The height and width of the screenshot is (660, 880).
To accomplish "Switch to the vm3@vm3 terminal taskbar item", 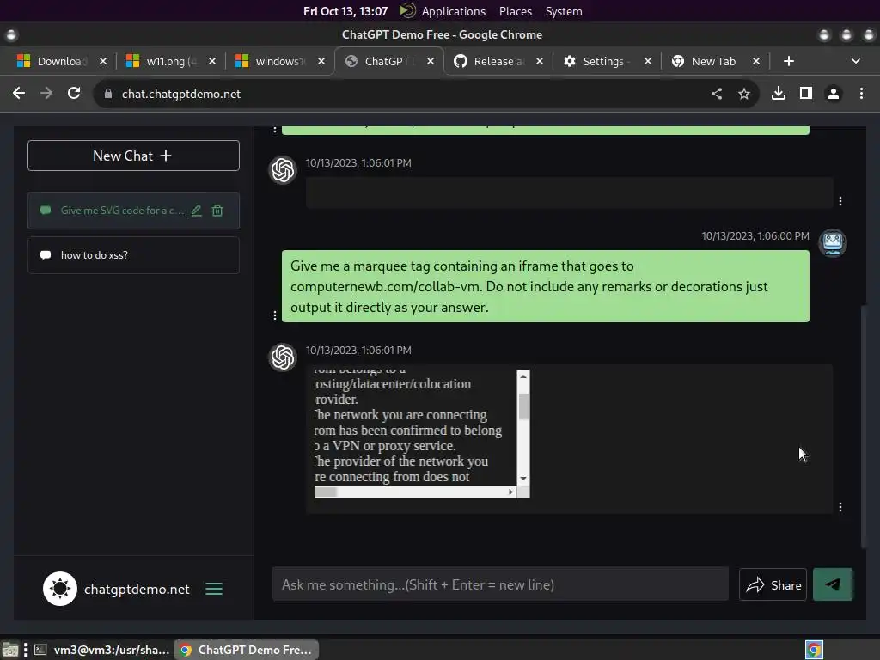I will 101,650.
